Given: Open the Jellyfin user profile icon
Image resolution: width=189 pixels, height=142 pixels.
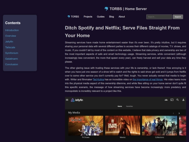Looking at the screenshot, I should 183,100.
